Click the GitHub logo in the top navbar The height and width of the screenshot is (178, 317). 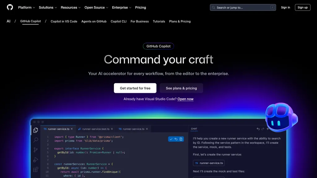pyautogui.click(x=10, y=7)
